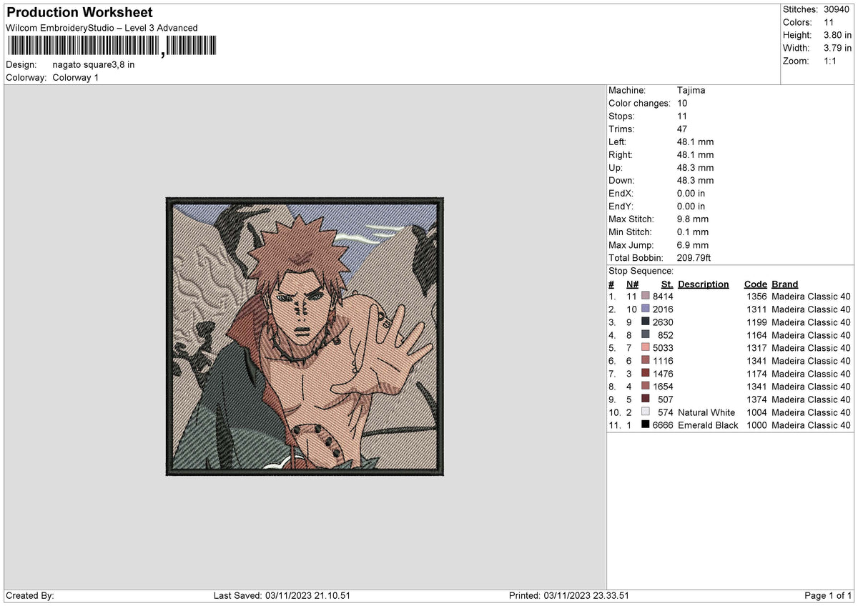858x606 pixels.
Task: Click the Machine value Tajima
Action: [691, 91]
